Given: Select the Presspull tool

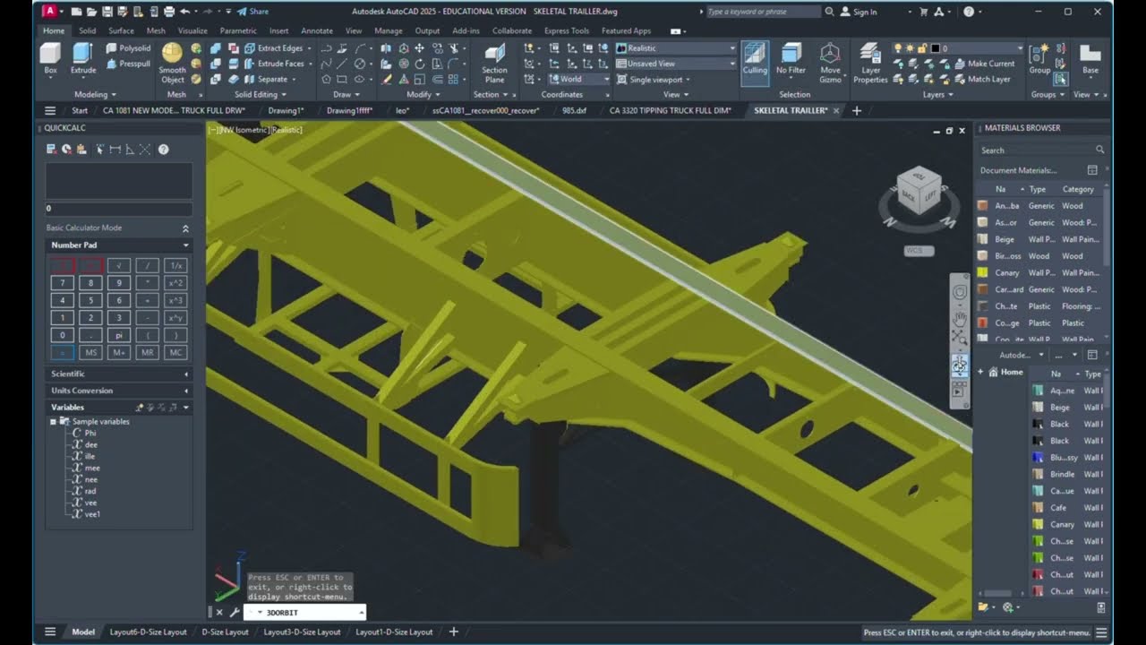Looking at the screenshot, I should click(x=128, y=64).
